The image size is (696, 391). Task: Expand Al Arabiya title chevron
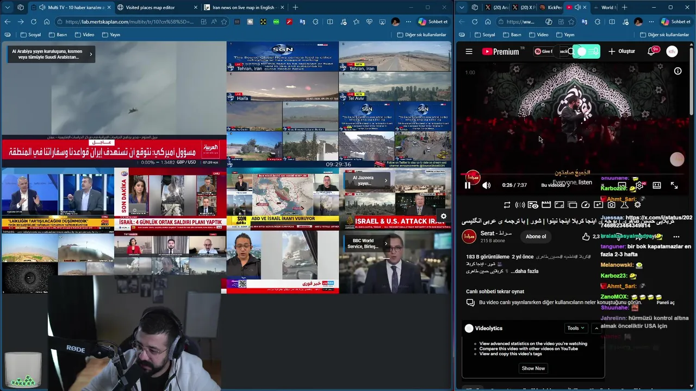point(91,54)
